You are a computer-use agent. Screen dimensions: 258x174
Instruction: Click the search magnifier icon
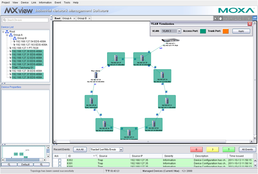(x=5, y=20)
